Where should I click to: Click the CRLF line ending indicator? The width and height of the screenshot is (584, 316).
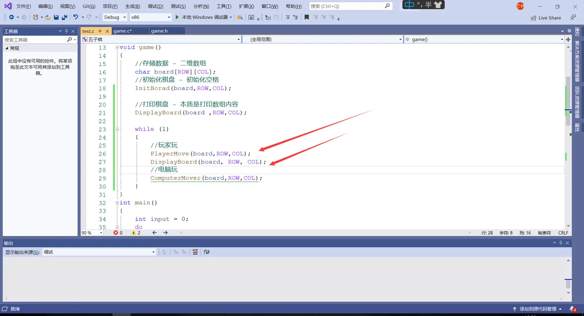pos(563,233)
